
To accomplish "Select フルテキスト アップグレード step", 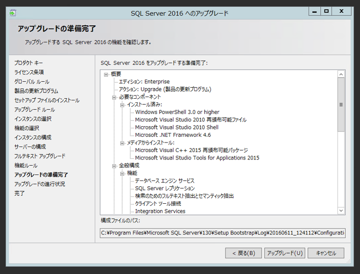I will click(x=40, y=156).
